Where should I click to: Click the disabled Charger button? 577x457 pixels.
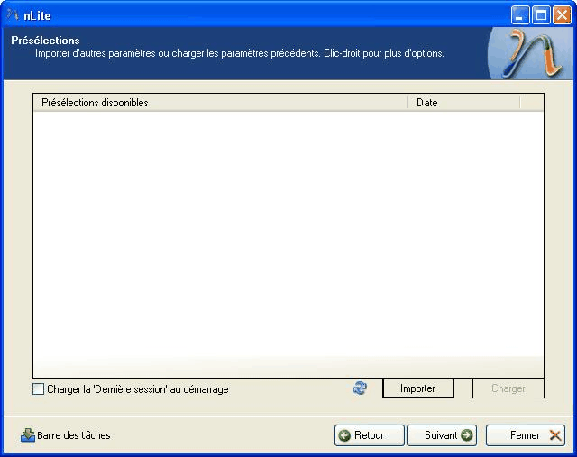click(x=508, y=388)
